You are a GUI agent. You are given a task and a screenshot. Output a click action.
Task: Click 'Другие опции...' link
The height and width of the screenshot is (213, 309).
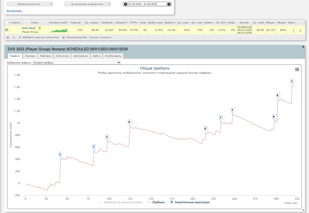tap(15, 11)
